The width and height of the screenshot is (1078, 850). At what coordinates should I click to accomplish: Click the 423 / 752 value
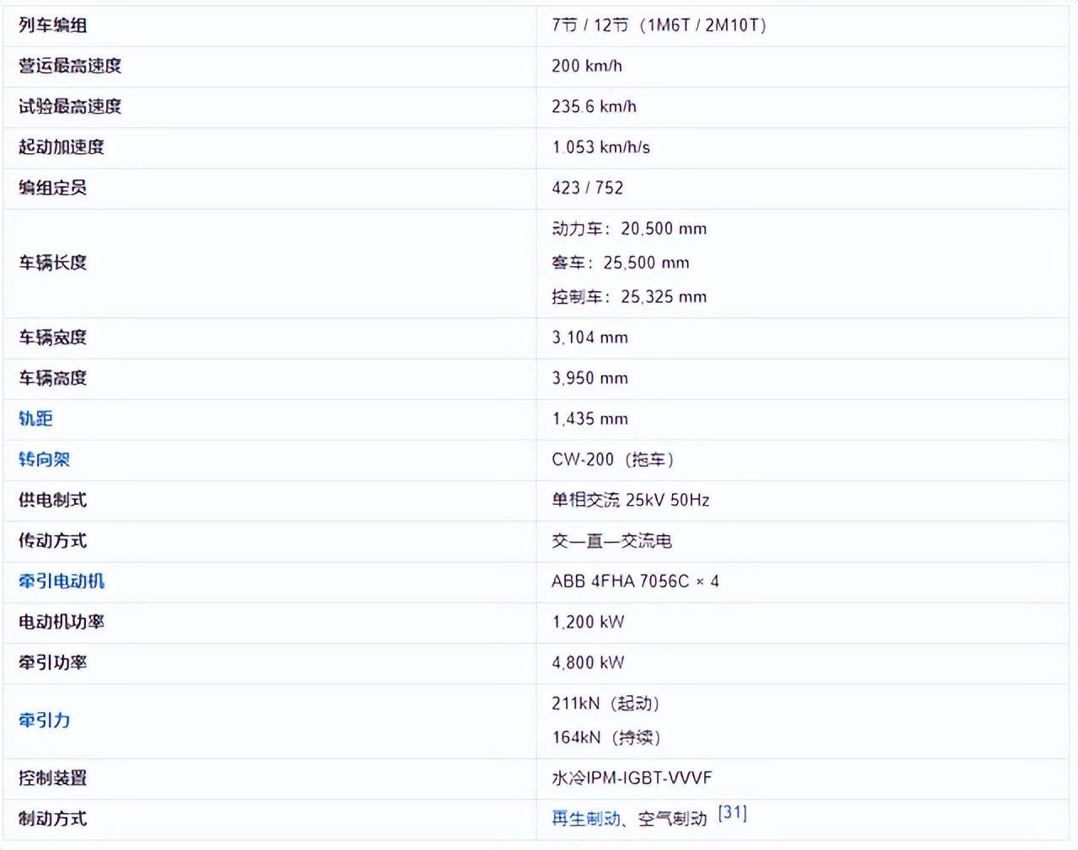pyautogui.click(x=587, y=188)
